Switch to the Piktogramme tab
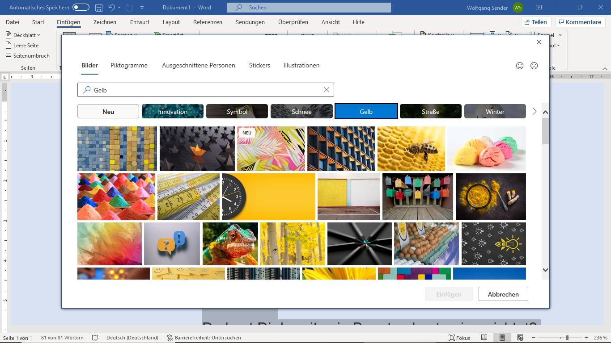 tap(129, 65)
